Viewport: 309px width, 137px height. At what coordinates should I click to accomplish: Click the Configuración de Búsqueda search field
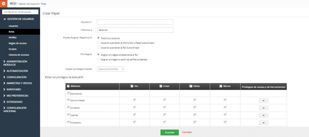[x=21, y=12]
